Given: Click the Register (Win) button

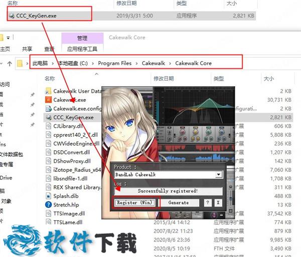Looking at the screenshot, I should click(134, 202).
